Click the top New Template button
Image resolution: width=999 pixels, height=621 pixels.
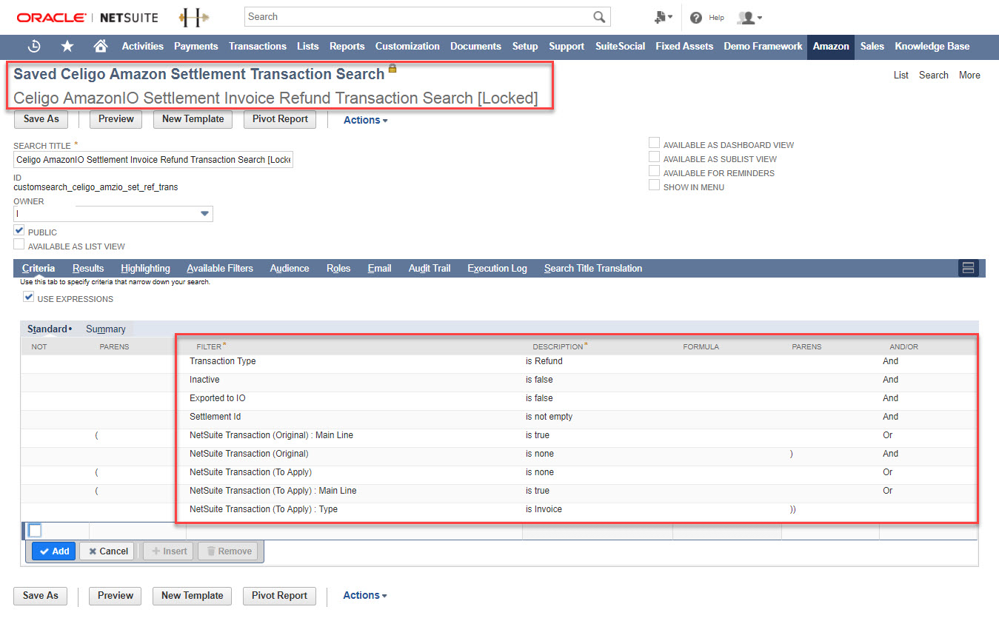pos(193,119)
